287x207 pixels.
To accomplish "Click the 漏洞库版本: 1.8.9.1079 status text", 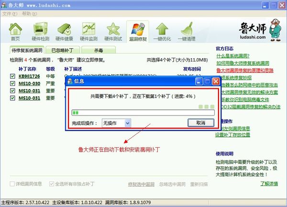I will [x=128, y=202].
